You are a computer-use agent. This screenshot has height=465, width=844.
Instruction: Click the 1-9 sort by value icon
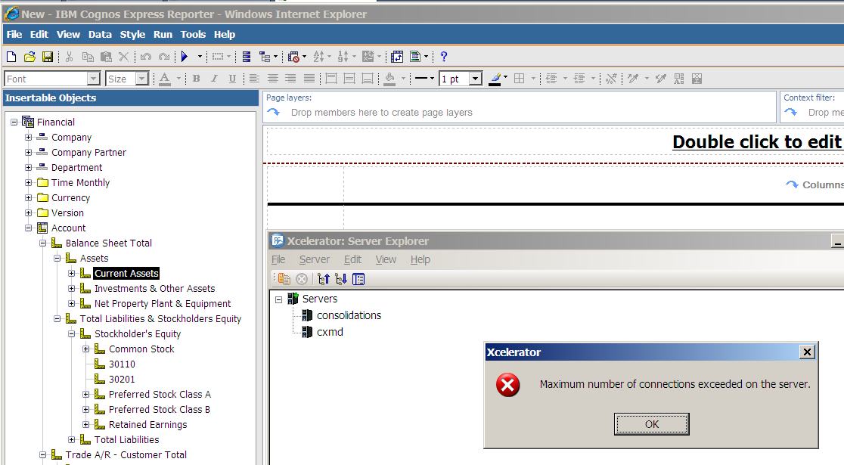pos(343,57)
